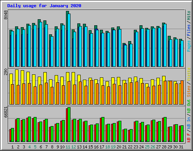
Task: Select the 8048 axis value
Action: pyautogui.click(x=6, y=15)
